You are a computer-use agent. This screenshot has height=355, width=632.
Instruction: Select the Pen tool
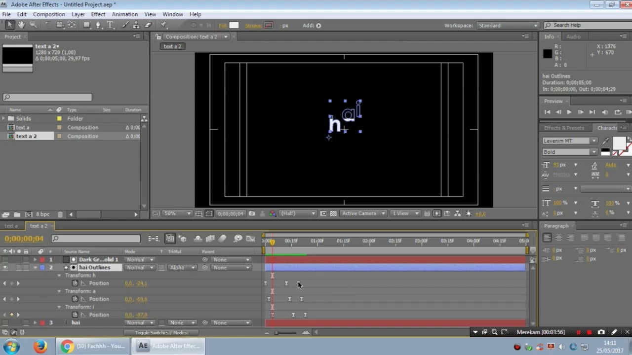point(98,25)
